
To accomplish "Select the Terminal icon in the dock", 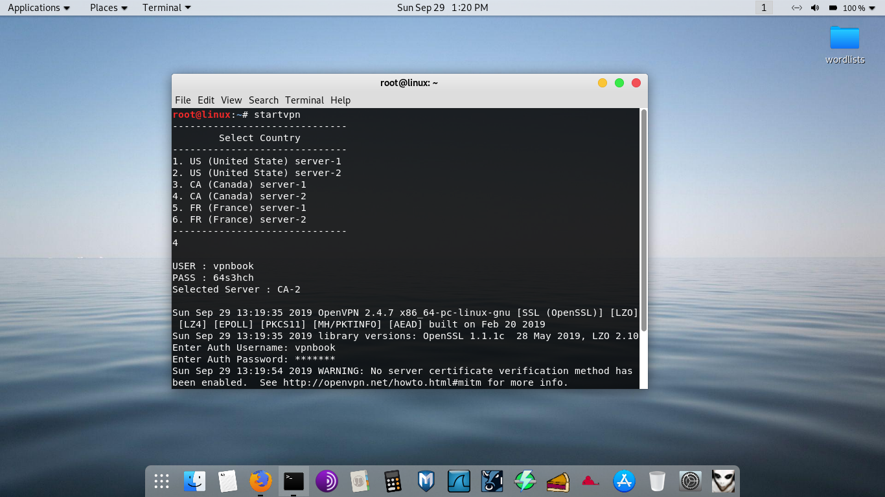I will [x=293, y=481].
